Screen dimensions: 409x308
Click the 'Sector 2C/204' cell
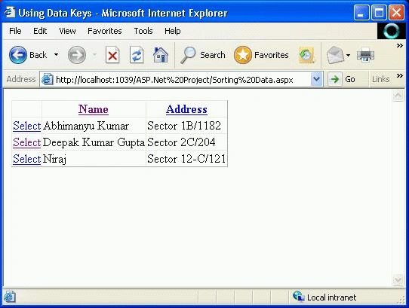186,142
